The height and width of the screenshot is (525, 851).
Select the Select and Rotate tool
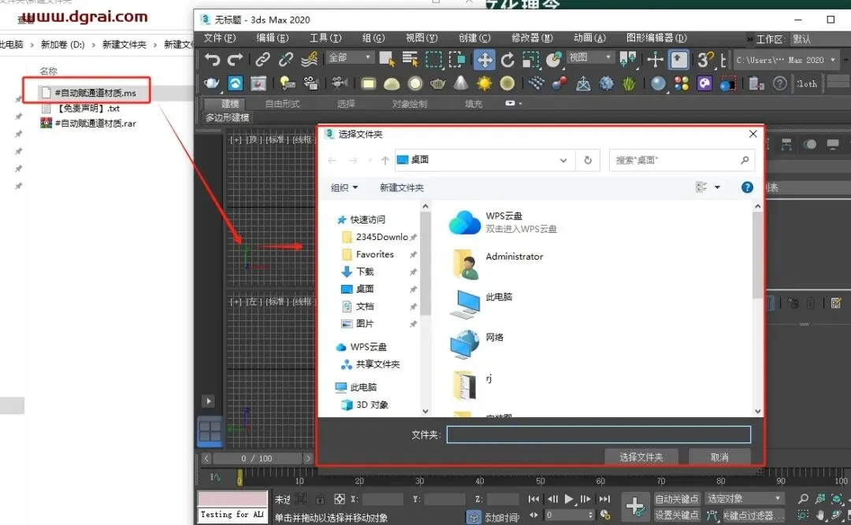pyautogui.click(x=507, y=59)
